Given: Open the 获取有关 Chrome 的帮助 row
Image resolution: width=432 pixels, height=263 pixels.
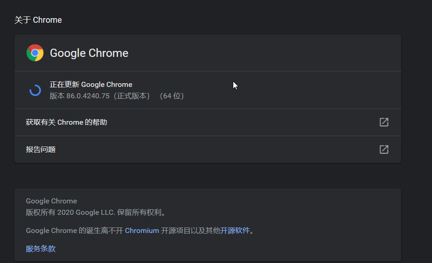Looking at the screenshot, I should coord(208,122).
